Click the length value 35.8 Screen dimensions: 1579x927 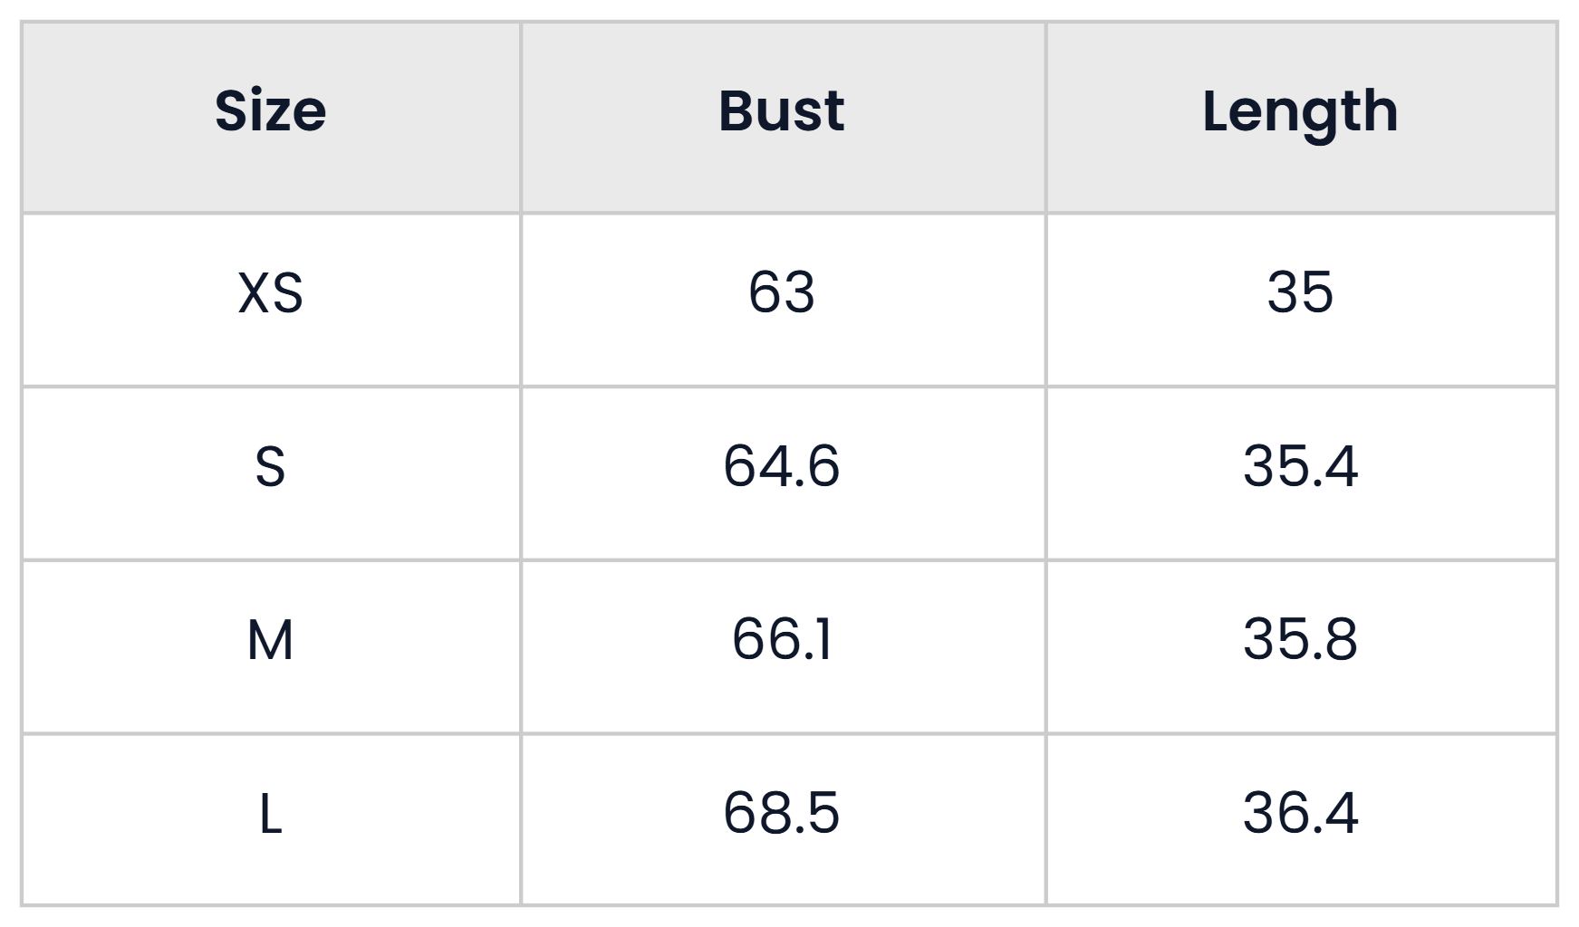[1300, 639]
